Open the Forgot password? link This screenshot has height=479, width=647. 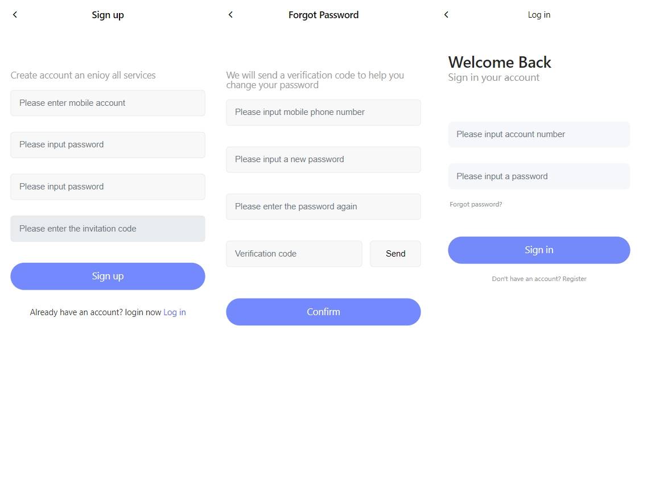pyautogui.click(x=476, y=204)
